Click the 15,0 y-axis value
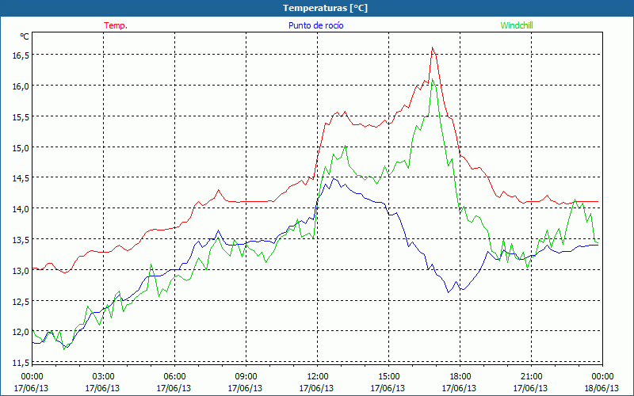 pyautogui.click(x=21, y=147)
